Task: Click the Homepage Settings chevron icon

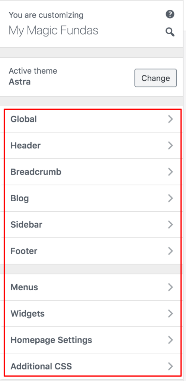Action: tap(170, 340)
